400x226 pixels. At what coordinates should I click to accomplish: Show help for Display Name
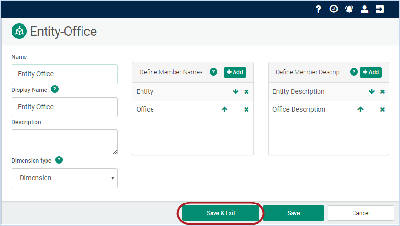[55, 89]
